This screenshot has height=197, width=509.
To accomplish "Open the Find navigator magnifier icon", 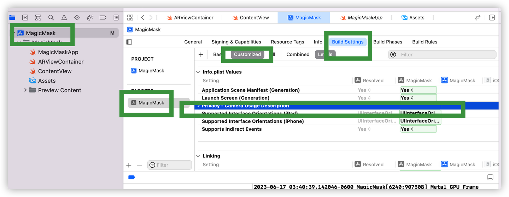I will (x=51, y=17).
